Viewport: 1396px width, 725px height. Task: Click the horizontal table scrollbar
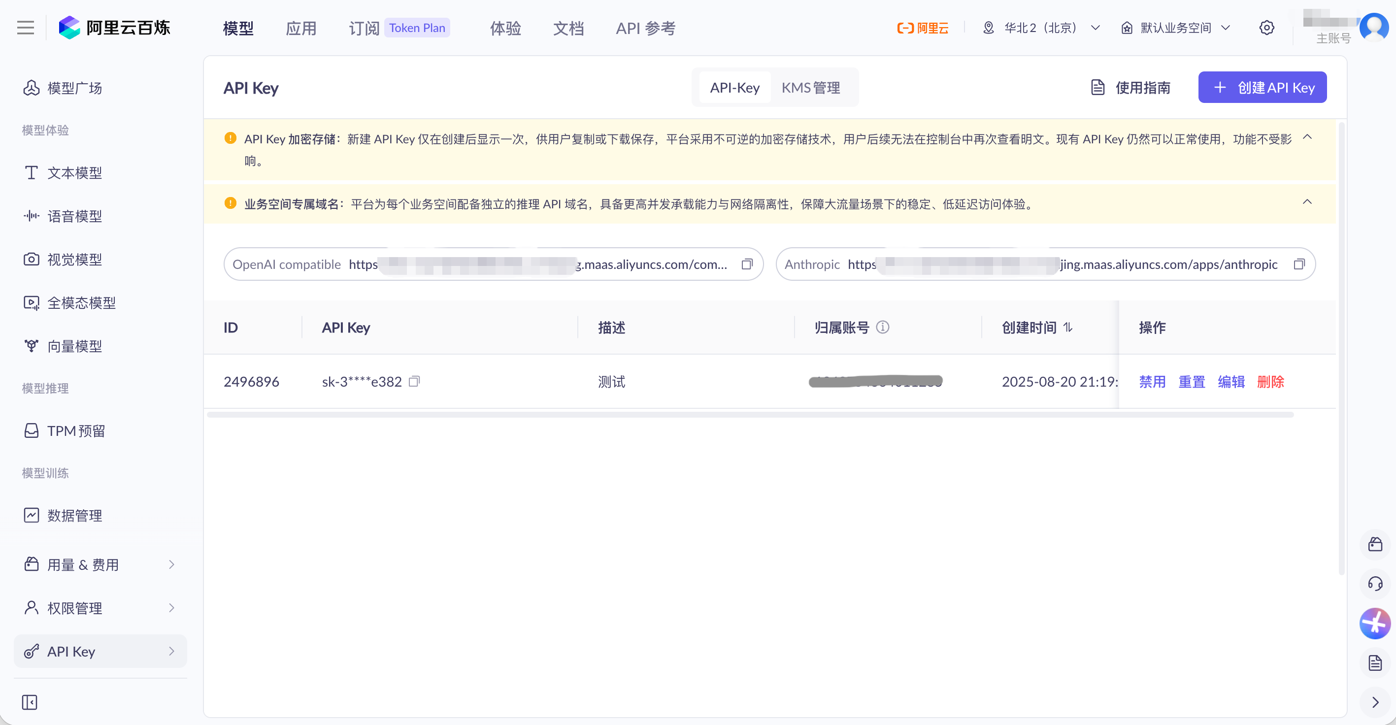pyautogui.click(x=750, y=415)
